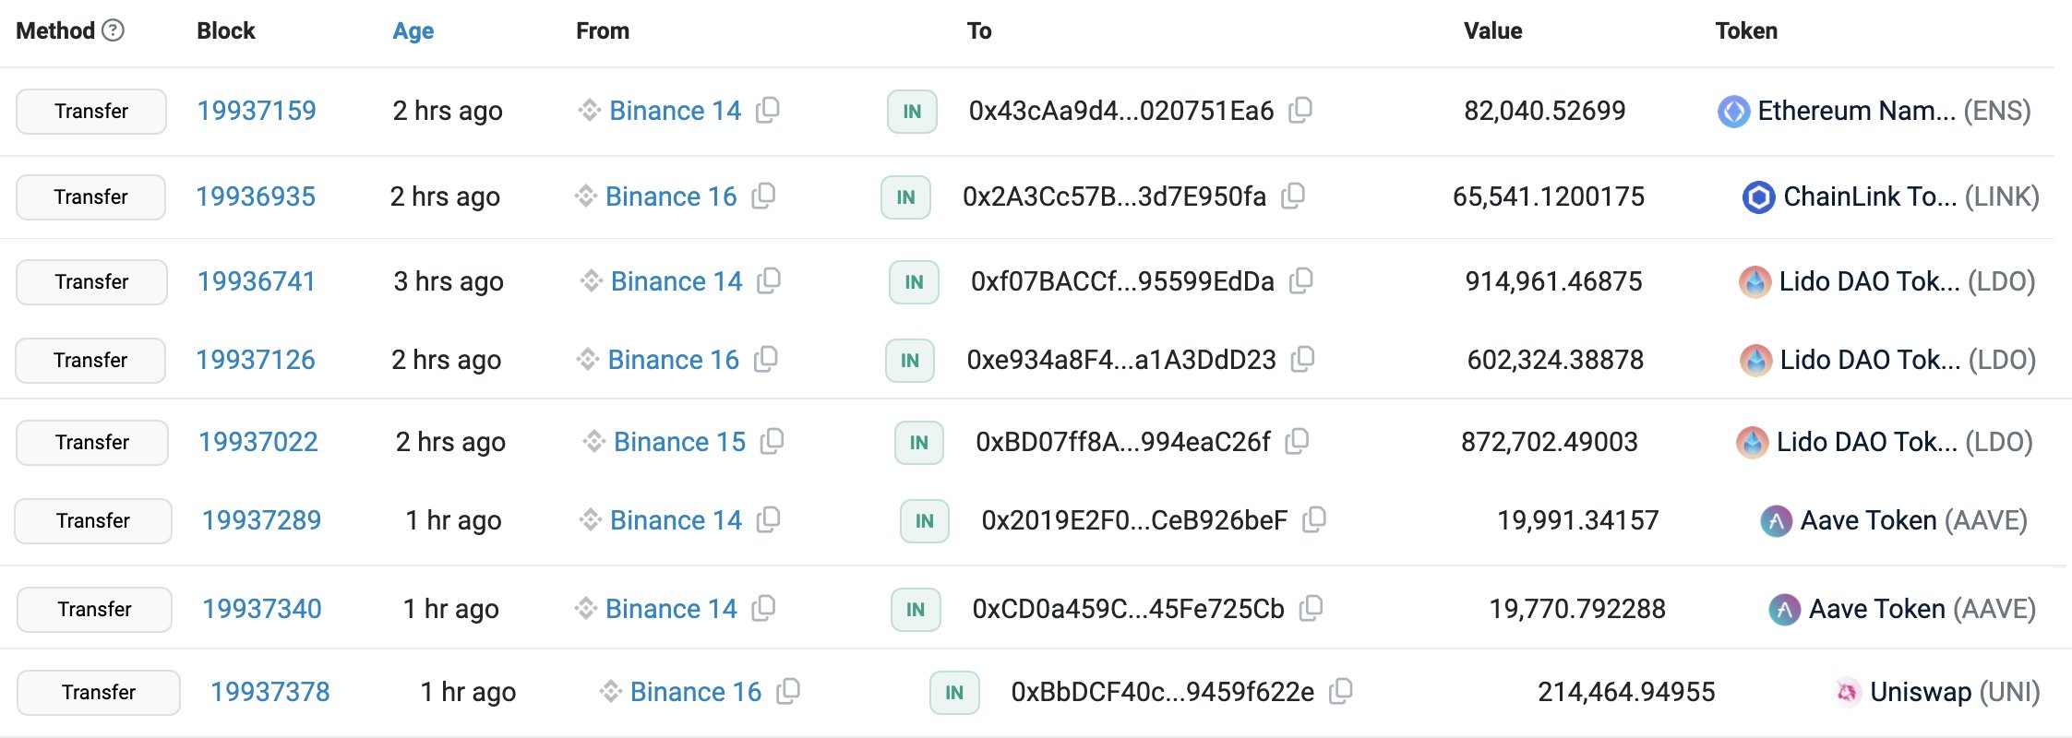Viewport: 2072px width, 738px height.
Task: Open block 19937159 details
Action: coord(257,111)
